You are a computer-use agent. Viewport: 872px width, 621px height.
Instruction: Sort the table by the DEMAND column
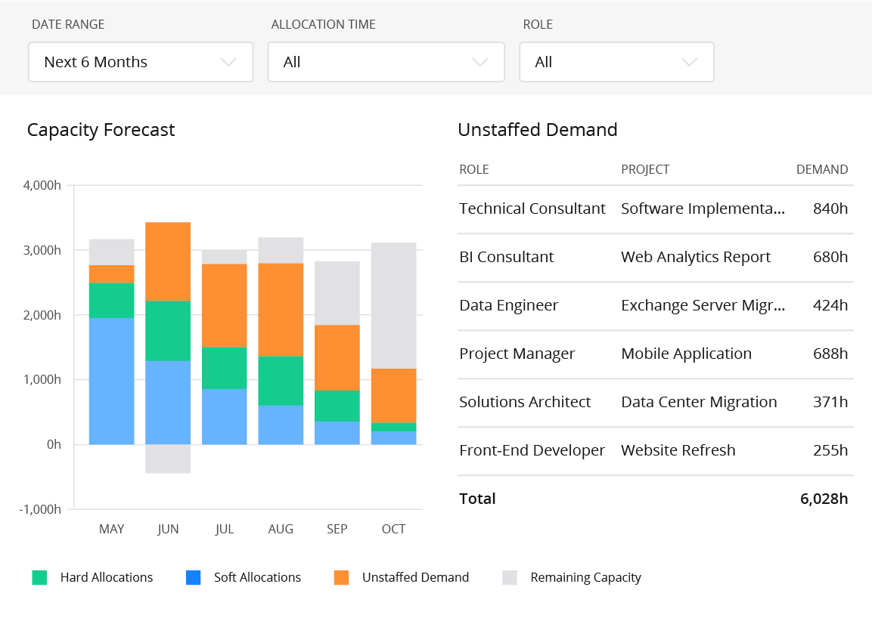point(822,169)
